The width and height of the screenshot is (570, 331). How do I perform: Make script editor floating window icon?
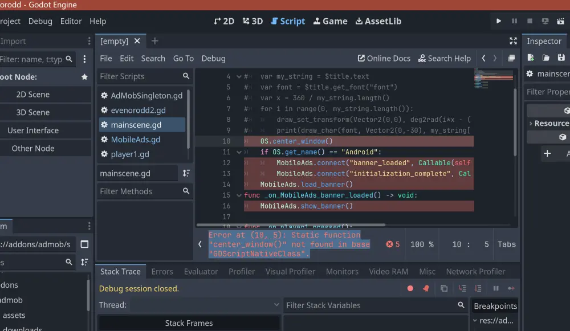pyautogui.click(x=511, y=58)
